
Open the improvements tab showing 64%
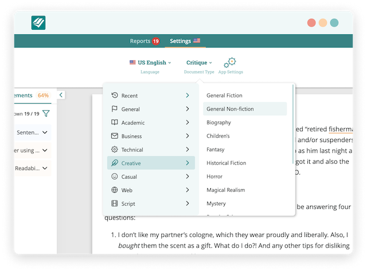coord(32,96)
